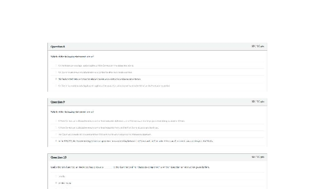The image size is (336, 189).
Task: Click the third answer text under Question 9
Action: 105,135
